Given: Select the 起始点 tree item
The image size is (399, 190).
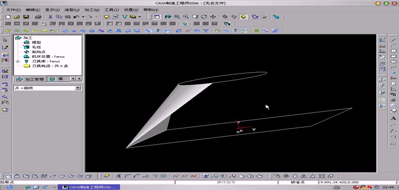Looking at the screenshot, I should 38,52.
